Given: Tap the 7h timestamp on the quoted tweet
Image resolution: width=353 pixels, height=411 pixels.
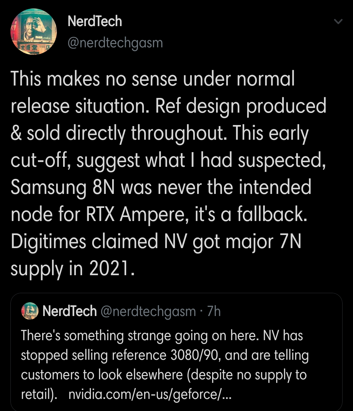Looking at the screenshot, I should [x=214, y=311].
